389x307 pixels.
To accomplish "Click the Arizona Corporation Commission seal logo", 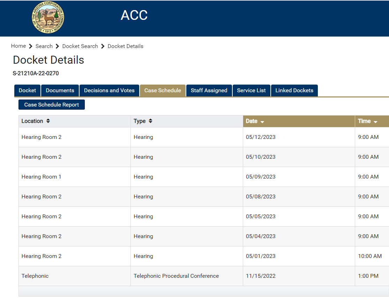I will [48, 17].
